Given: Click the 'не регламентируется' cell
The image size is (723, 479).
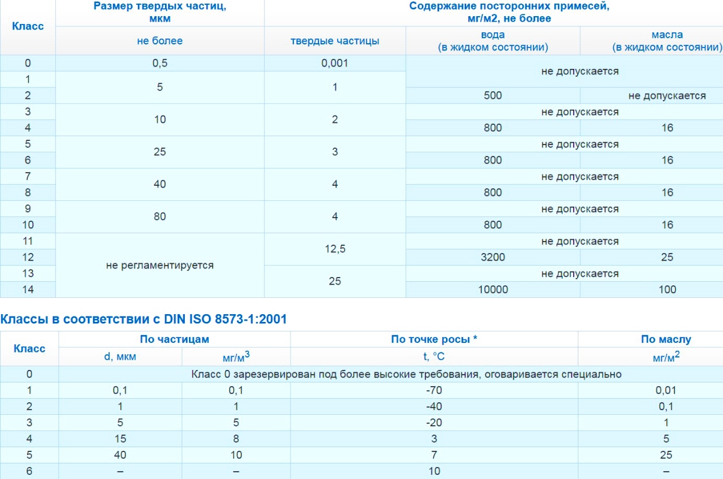Looking at the screenshot, I should pos(159,265).
